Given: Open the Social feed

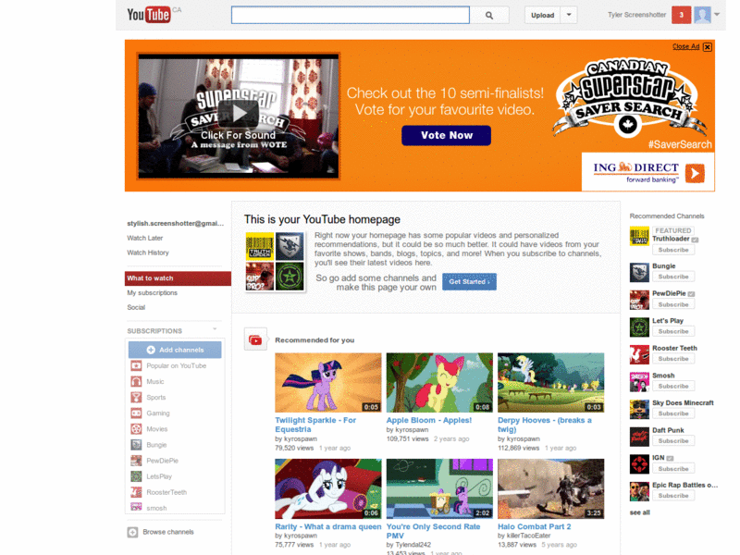Looking at the screenshot, I should click(x=136, y=308).
